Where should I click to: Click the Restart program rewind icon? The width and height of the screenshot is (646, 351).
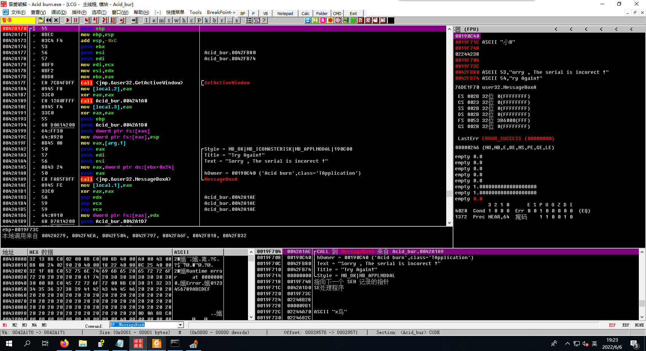49,20
